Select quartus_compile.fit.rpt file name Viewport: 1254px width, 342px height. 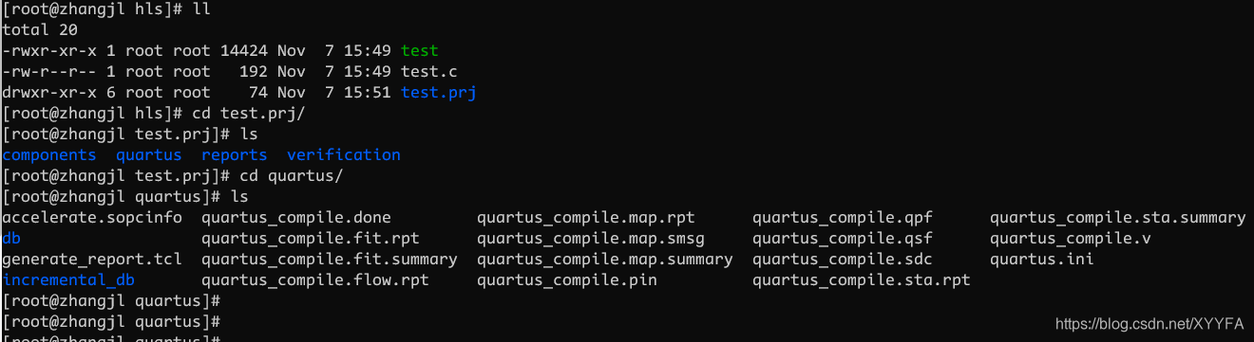click(311, 238)
